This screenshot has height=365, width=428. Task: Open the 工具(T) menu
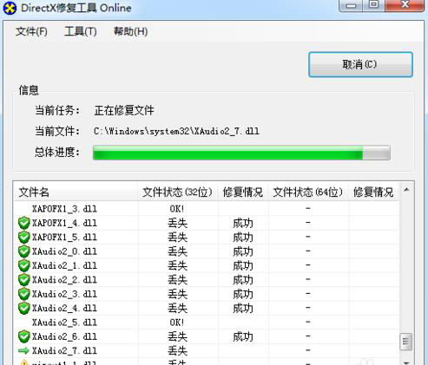click(x=81, y=31)
